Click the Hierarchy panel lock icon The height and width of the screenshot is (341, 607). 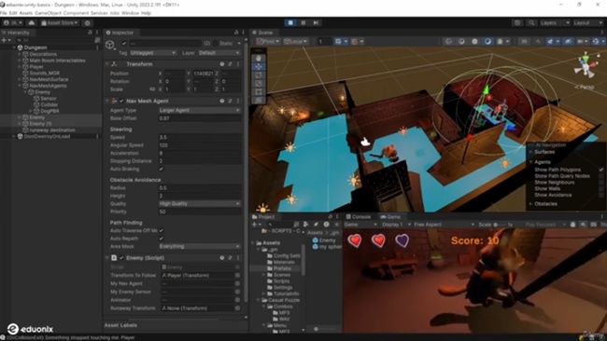tap(90, 33)
